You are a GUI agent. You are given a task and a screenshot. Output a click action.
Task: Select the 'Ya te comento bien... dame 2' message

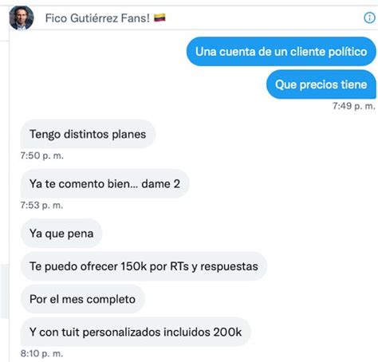pyautogui.click(x=104, y=183)
